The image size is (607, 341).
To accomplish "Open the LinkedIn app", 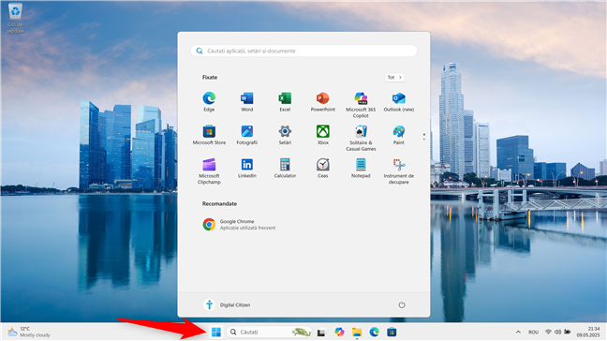I will pos(247,168).
